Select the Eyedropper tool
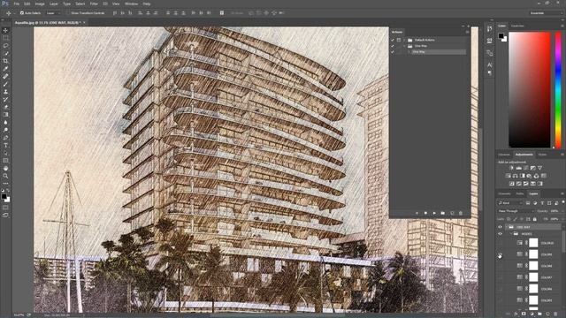The height and width of the screenshot is (318, 566). (5, 69)
